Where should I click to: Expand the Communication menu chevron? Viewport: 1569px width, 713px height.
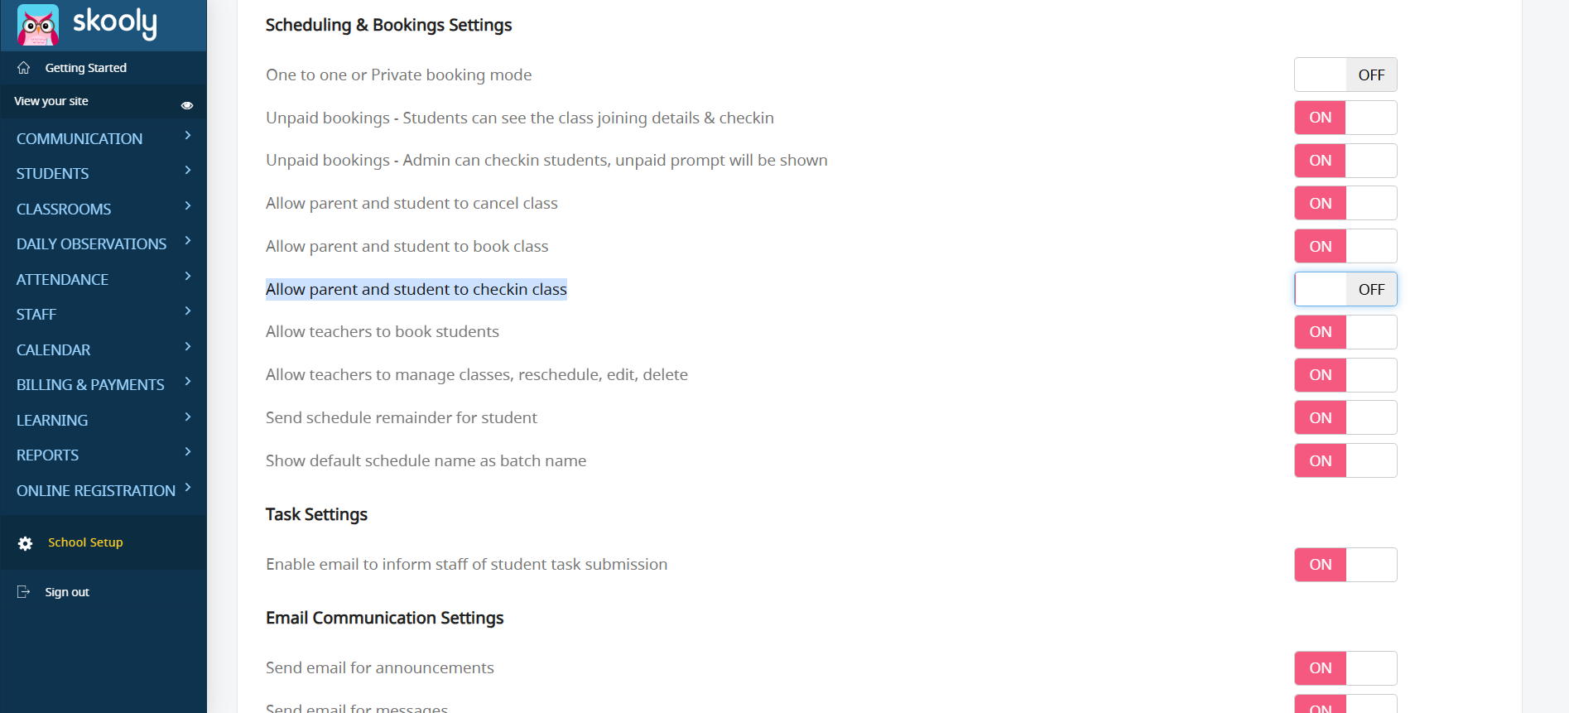pos(188,135)
